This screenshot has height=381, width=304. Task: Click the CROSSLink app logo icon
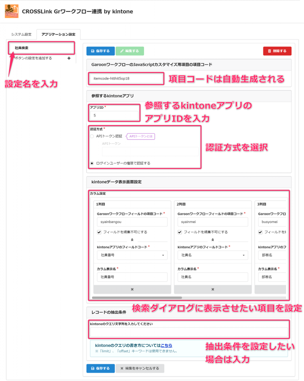pyautogui.click(x=12, y=11)
